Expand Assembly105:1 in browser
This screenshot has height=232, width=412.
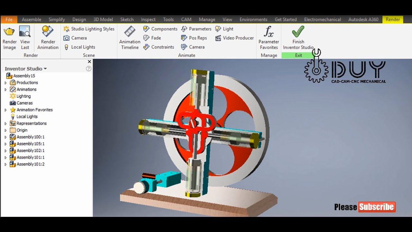pyautogui.click(x=5, y=144)
